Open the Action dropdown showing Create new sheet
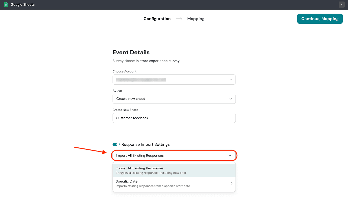The width and height of the screenshot is (348, 206). pos(171,99)
